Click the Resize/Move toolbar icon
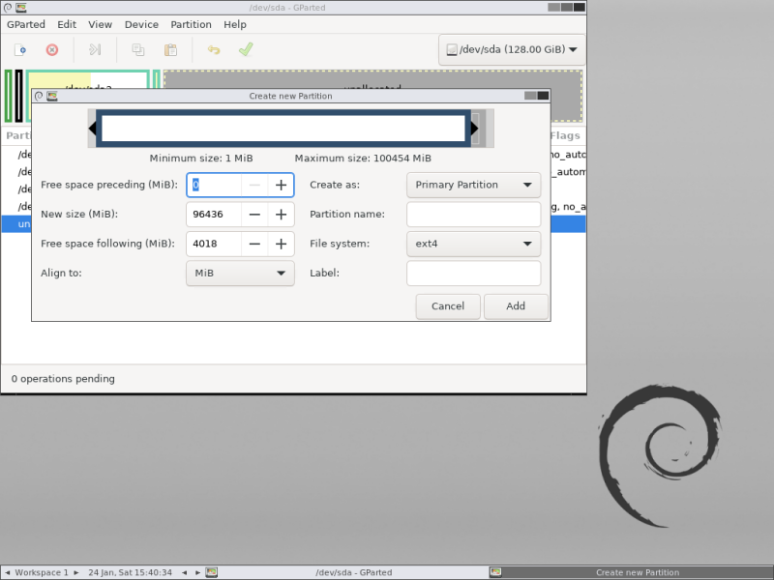Image resolution: width=774 pixels, height=580 pixels. point(95,50)
